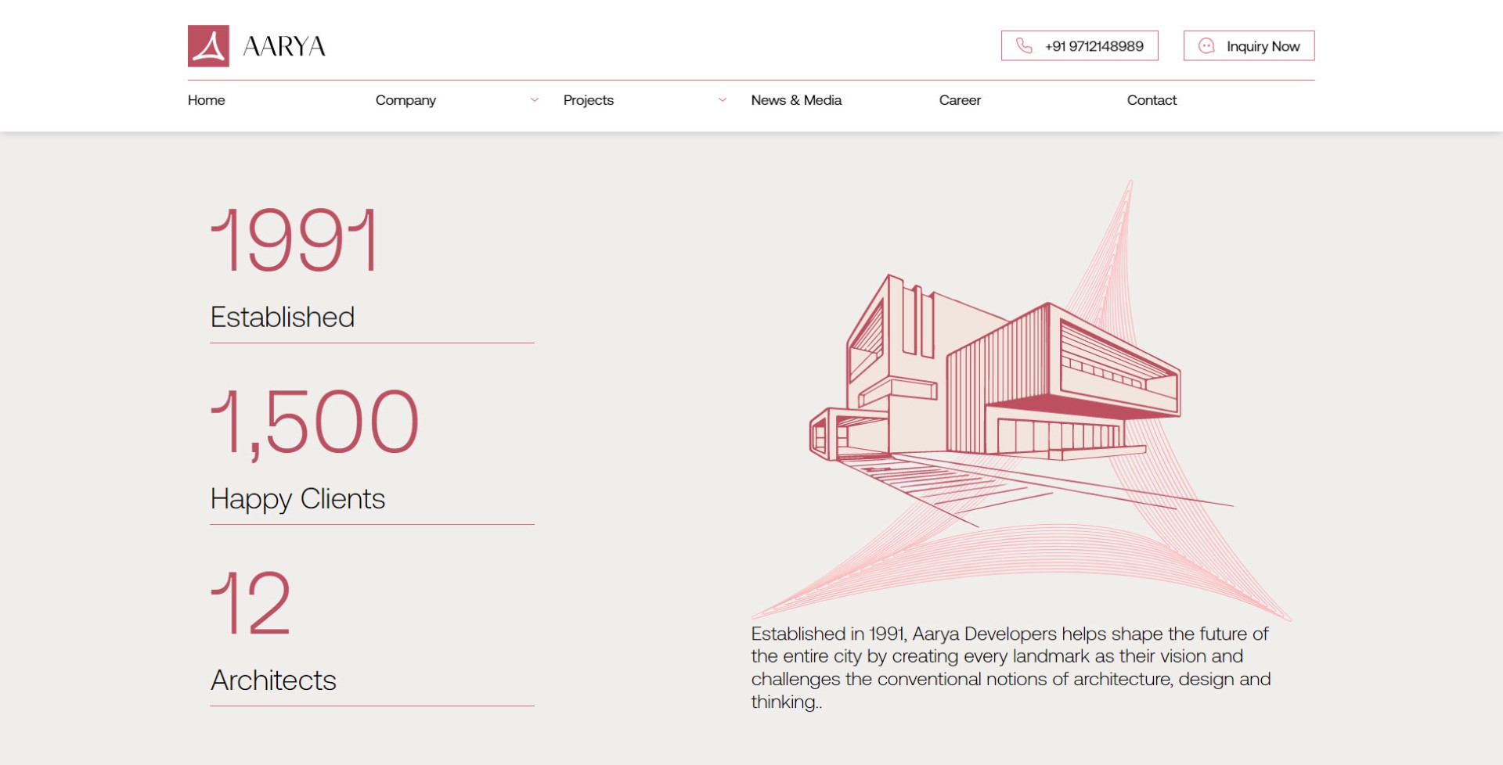Click the 1991 established year number

point(295,240)
